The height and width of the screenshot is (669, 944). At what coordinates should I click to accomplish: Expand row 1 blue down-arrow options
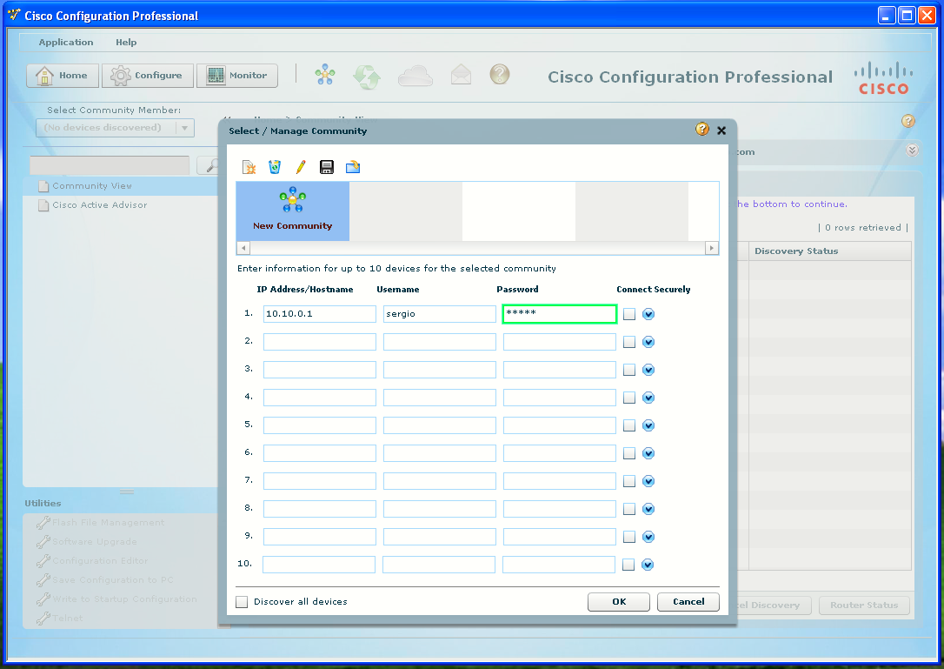click(x=648, y=314)
